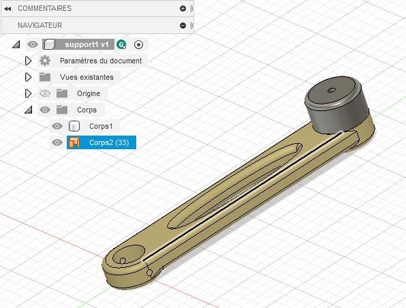Collapse the Corps folder
Screen dimensions: 406x308
pos(29,110)
